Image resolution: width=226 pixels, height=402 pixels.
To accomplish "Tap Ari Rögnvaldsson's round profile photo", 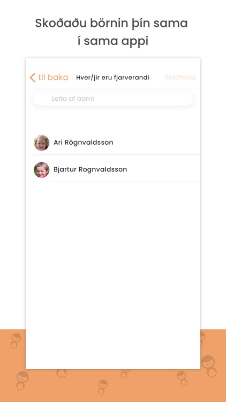I will pyautogui.click(x=42, y=143).
